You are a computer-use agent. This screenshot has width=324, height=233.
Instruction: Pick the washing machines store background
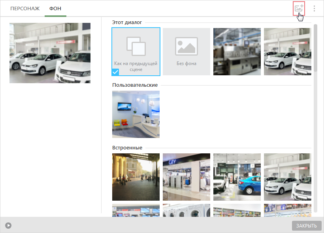[x=186, y=210]
